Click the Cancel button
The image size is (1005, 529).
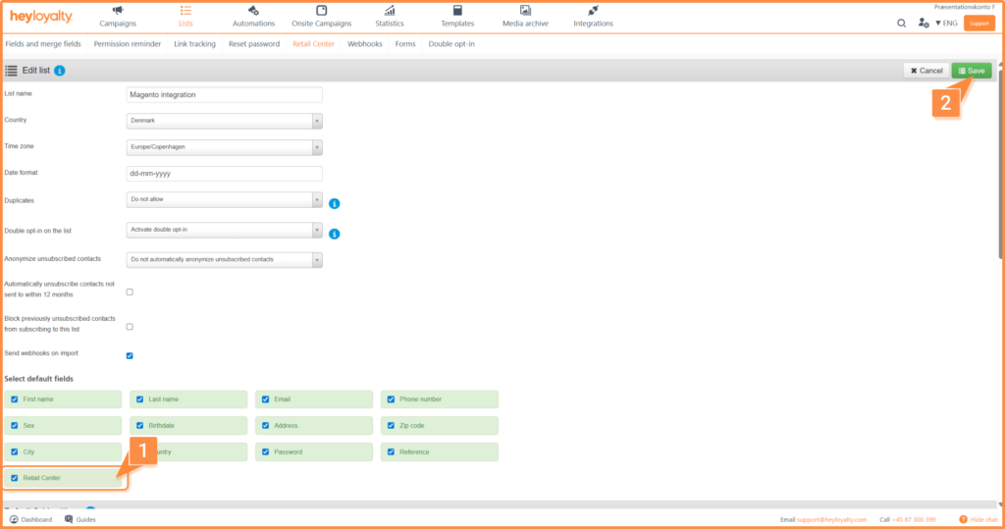[x=926, y=71]
